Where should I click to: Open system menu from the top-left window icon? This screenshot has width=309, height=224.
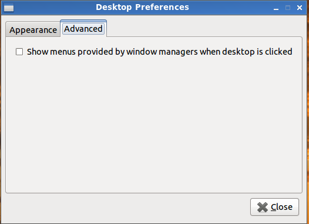click(9, 8)
